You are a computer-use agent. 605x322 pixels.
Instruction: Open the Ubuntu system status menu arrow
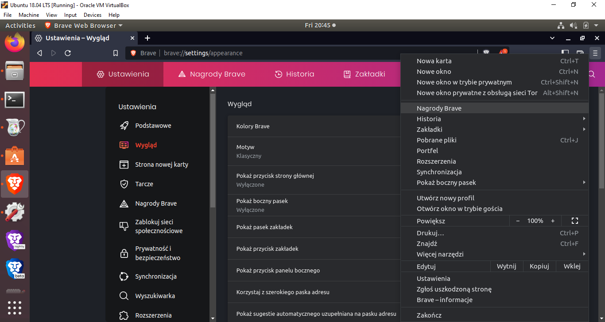pyautogui.click(x=595, y=26)
